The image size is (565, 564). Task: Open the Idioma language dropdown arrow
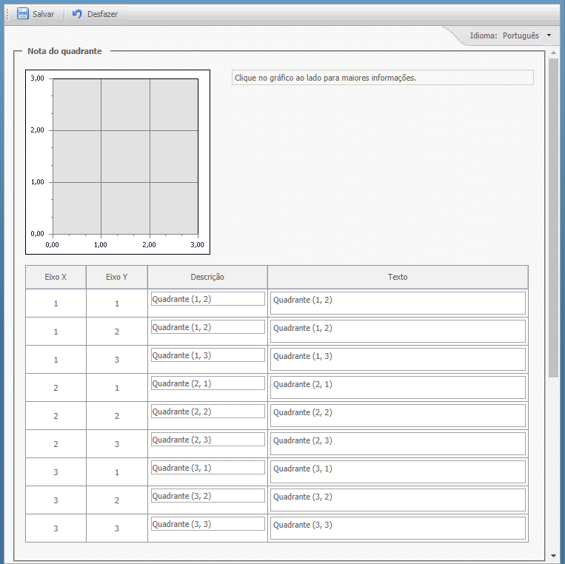549,36
